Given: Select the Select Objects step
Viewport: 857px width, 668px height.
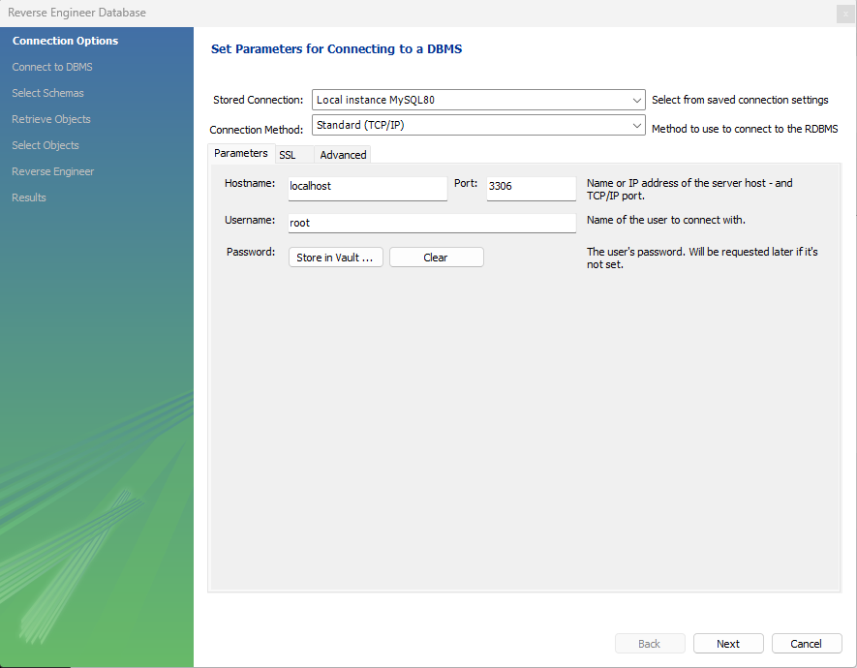Looking at the screenshot, I should (x=46, y=145).
